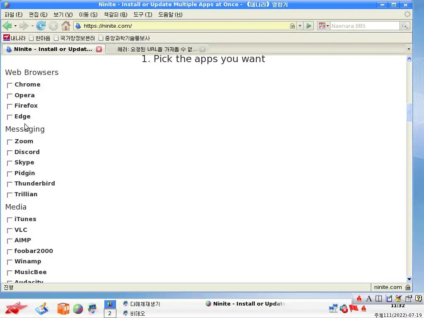This screenshot has height=318, width=424.
Task: Check the Skype checkbox
Action: coord(10,163)
